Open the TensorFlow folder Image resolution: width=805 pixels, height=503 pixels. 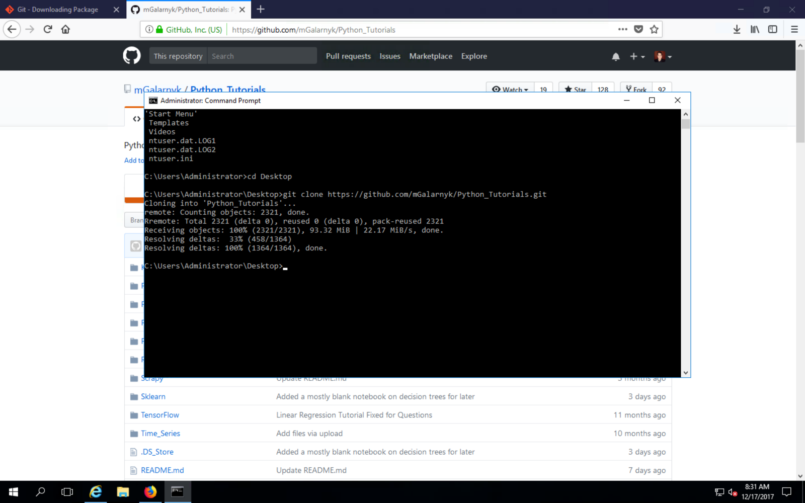coord(160,415)
